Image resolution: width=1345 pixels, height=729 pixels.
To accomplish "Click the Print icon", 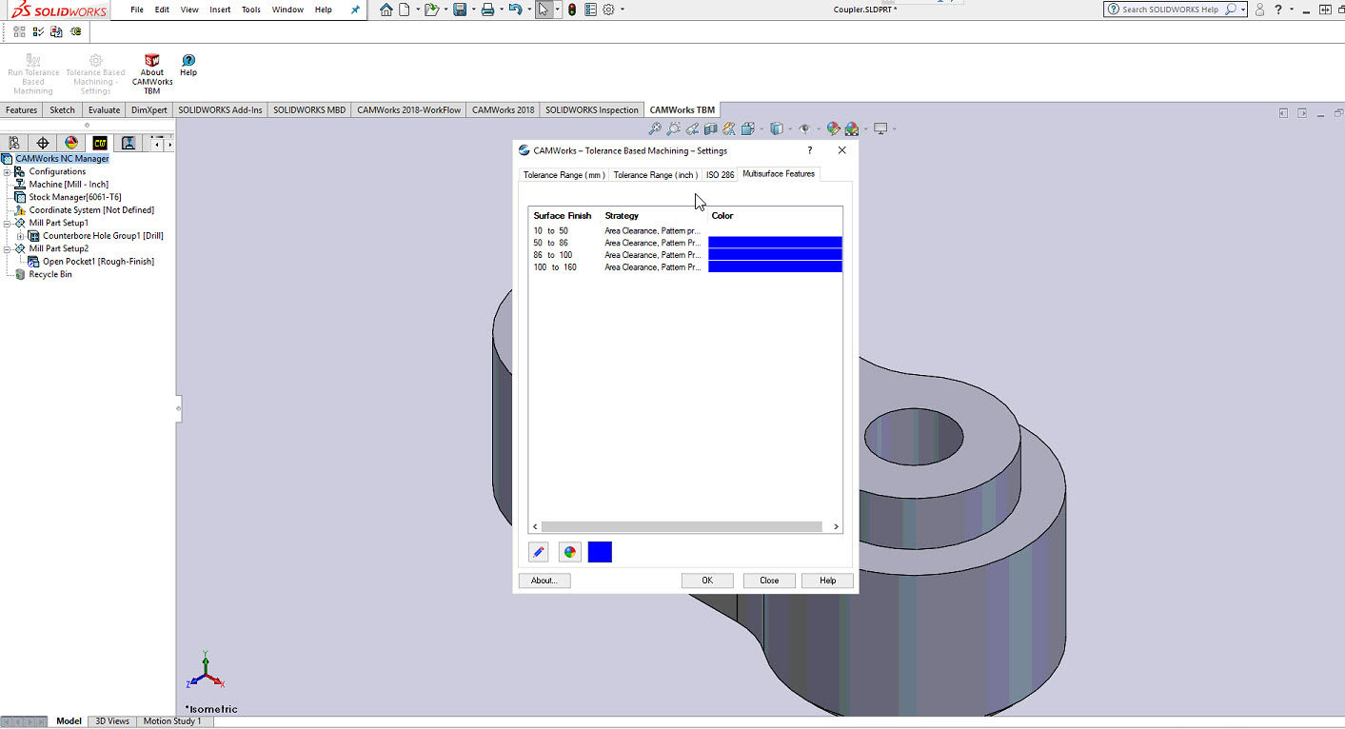I will 487,10.
